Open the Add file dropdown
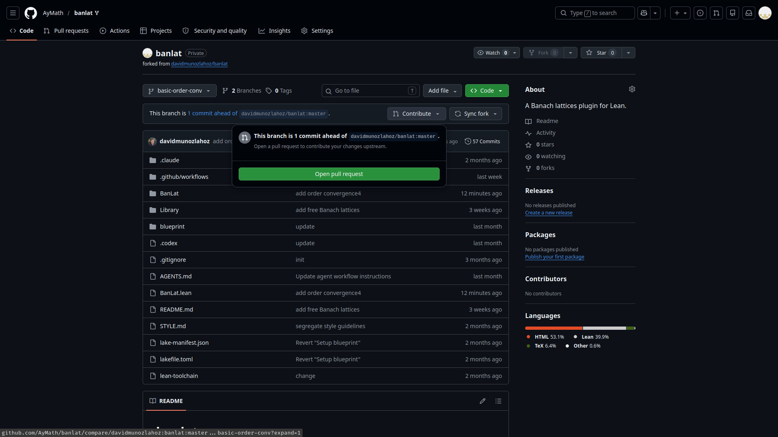 coord(442,91)
